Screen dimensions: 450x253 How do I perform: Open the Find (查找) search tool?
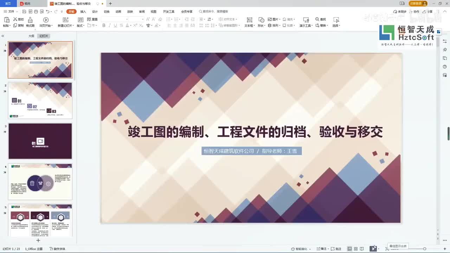coord(321,19)
